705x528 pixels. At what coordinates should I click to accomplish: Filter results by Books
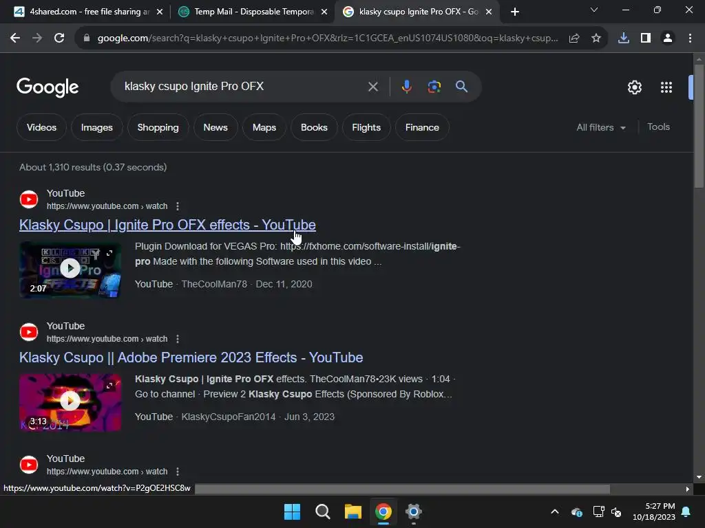(314, 127)
